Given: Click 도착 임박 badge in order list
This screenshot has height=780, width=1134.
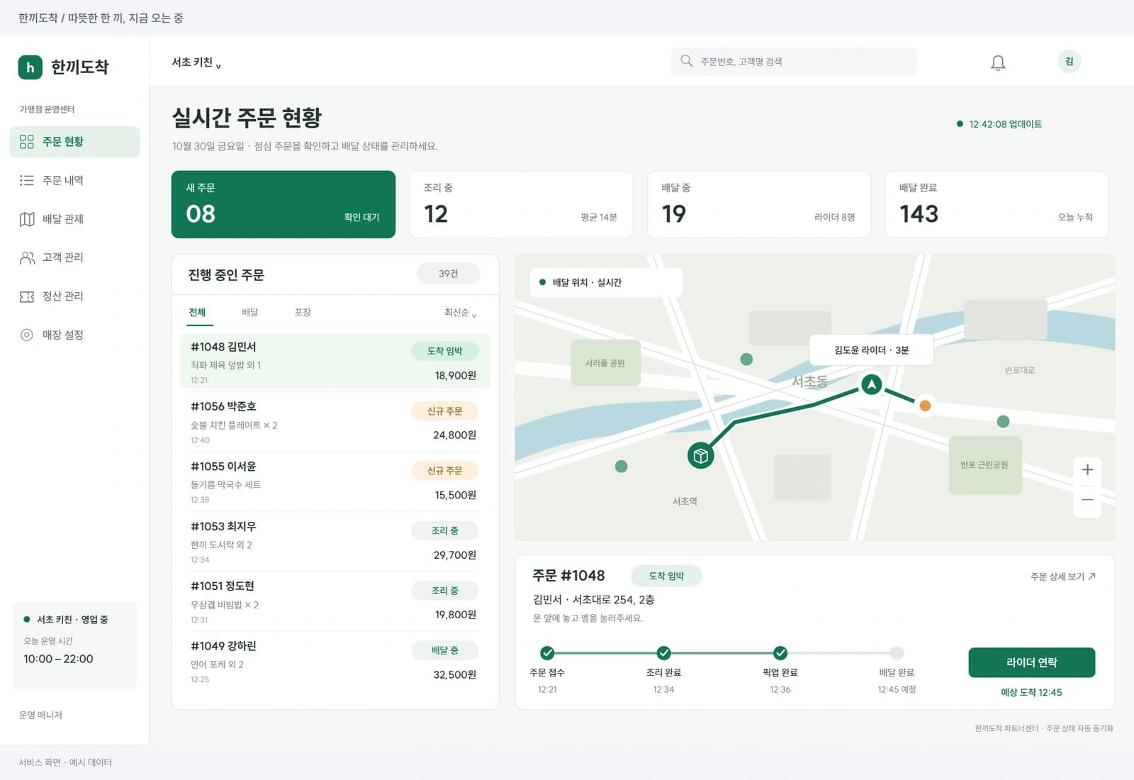Looking at the screenshot, I should point(444,351).
